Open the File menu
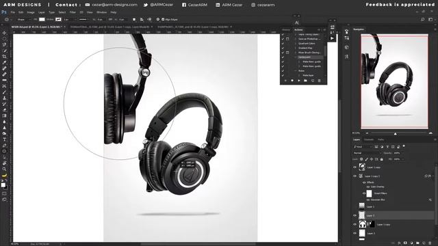The width and height of the screenshot is (438, 246). [13, 12]
